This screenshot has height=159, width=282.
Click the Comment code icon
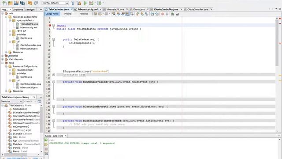(173, 14)
